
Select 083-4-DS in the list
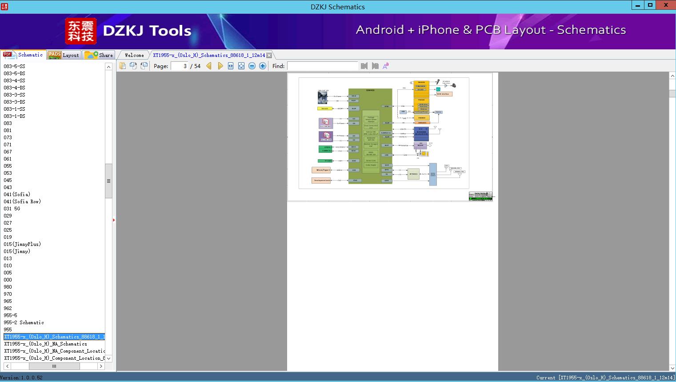point(15,88)
